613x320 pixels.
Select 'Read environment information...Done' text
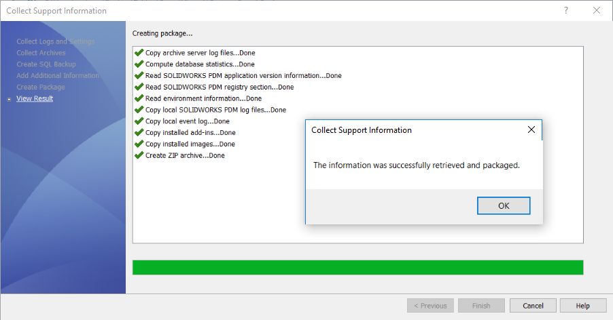click(x=204, y=98)
